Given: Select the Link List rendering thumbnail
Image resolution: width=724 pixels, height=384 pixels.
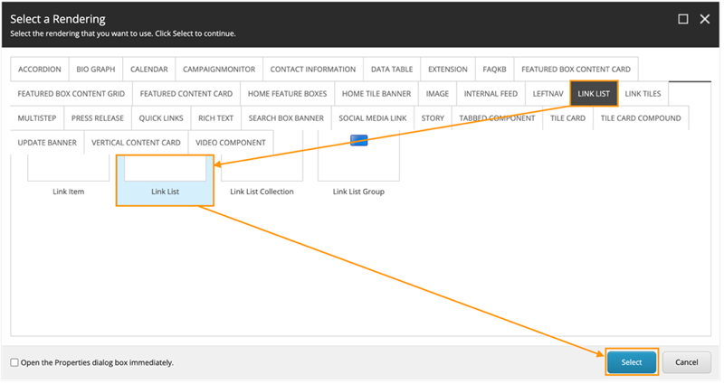Looking at the screenshot, I should [x=165, y=170].
